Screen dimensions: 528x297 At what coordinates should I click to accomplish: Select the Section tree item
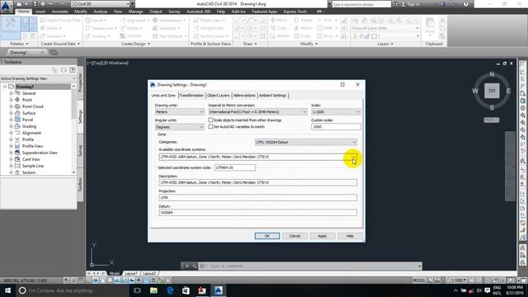click(29, 172)
